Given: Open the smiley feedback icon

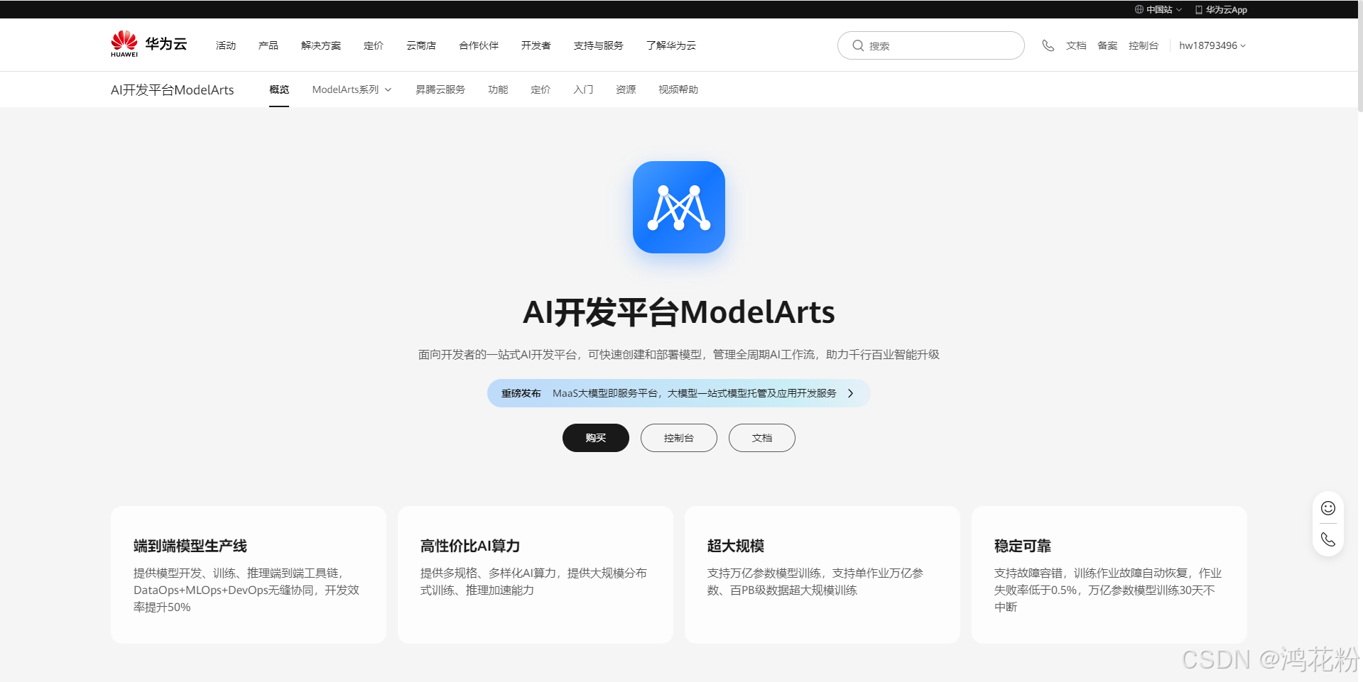Looking at the screenshot, I should (1328, 508).
